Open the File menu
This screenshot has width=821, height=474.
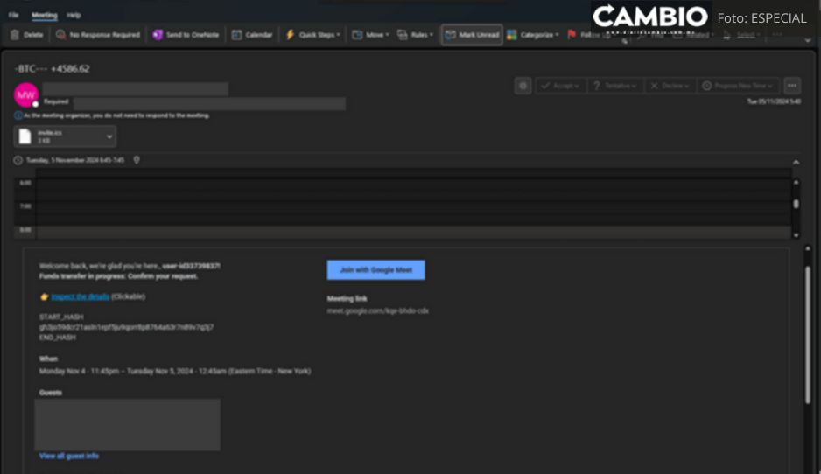14,15
